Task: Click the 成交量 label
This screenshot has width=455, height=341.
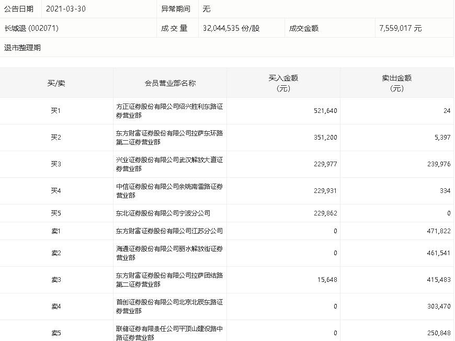Action: [174, 28]
